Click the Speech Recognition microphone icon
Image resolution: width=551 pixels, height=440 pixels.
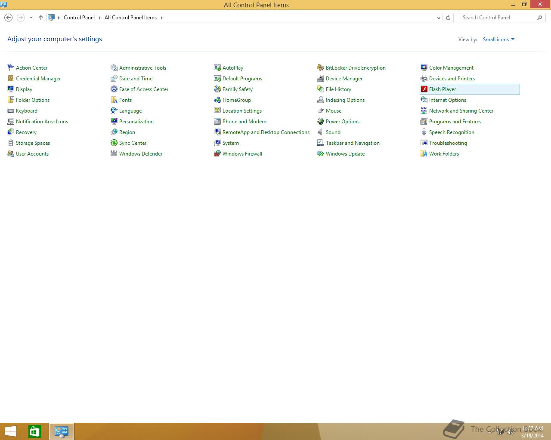pyautogui.click(x=424, y=132)
